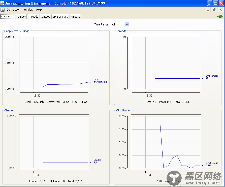The height and width of the screenshot is (187, 225).
Task: Minimize the main console window
Action: [x=209, y=3]
